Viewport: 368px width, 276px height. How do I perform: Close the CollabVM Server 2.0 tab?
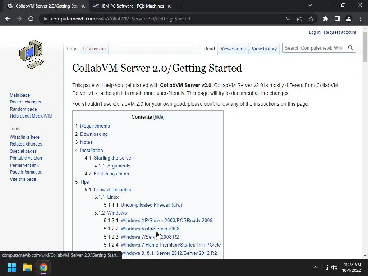click(83, 6)
